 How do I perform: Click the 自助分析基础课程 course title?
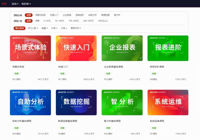[x=22, y=121]
